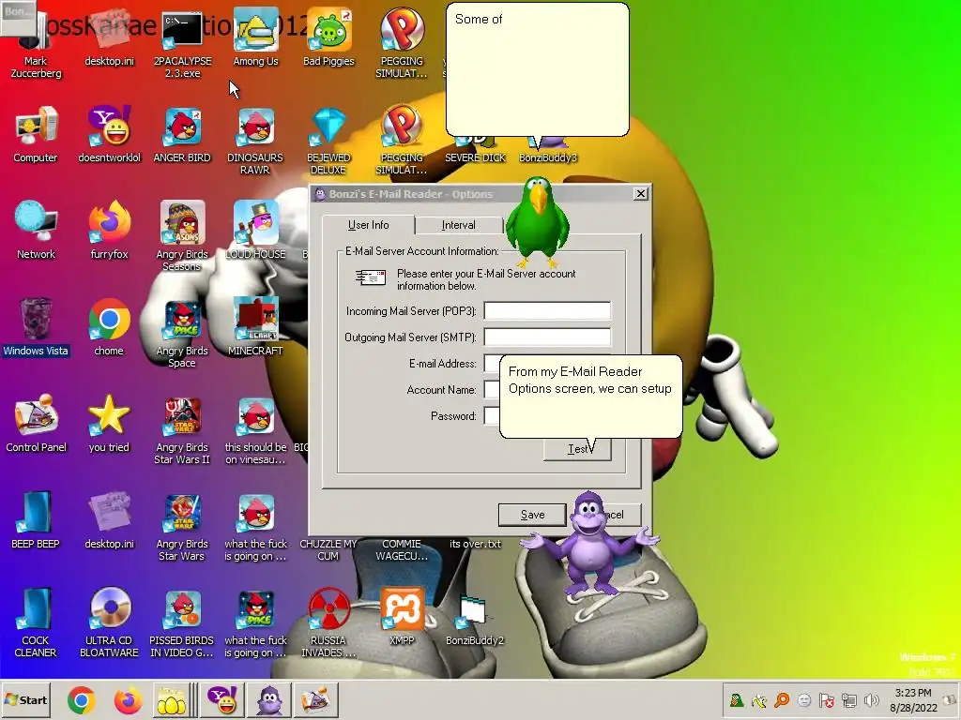The height and width of the screenshot is (720, 961).
Task: Click the Account Name input field
Action: [x=492, y=390]
